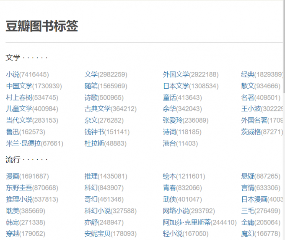This screenshot has width=285, height=240.
Task: Go to the 悬疑 tag
Action: point(248,176)
